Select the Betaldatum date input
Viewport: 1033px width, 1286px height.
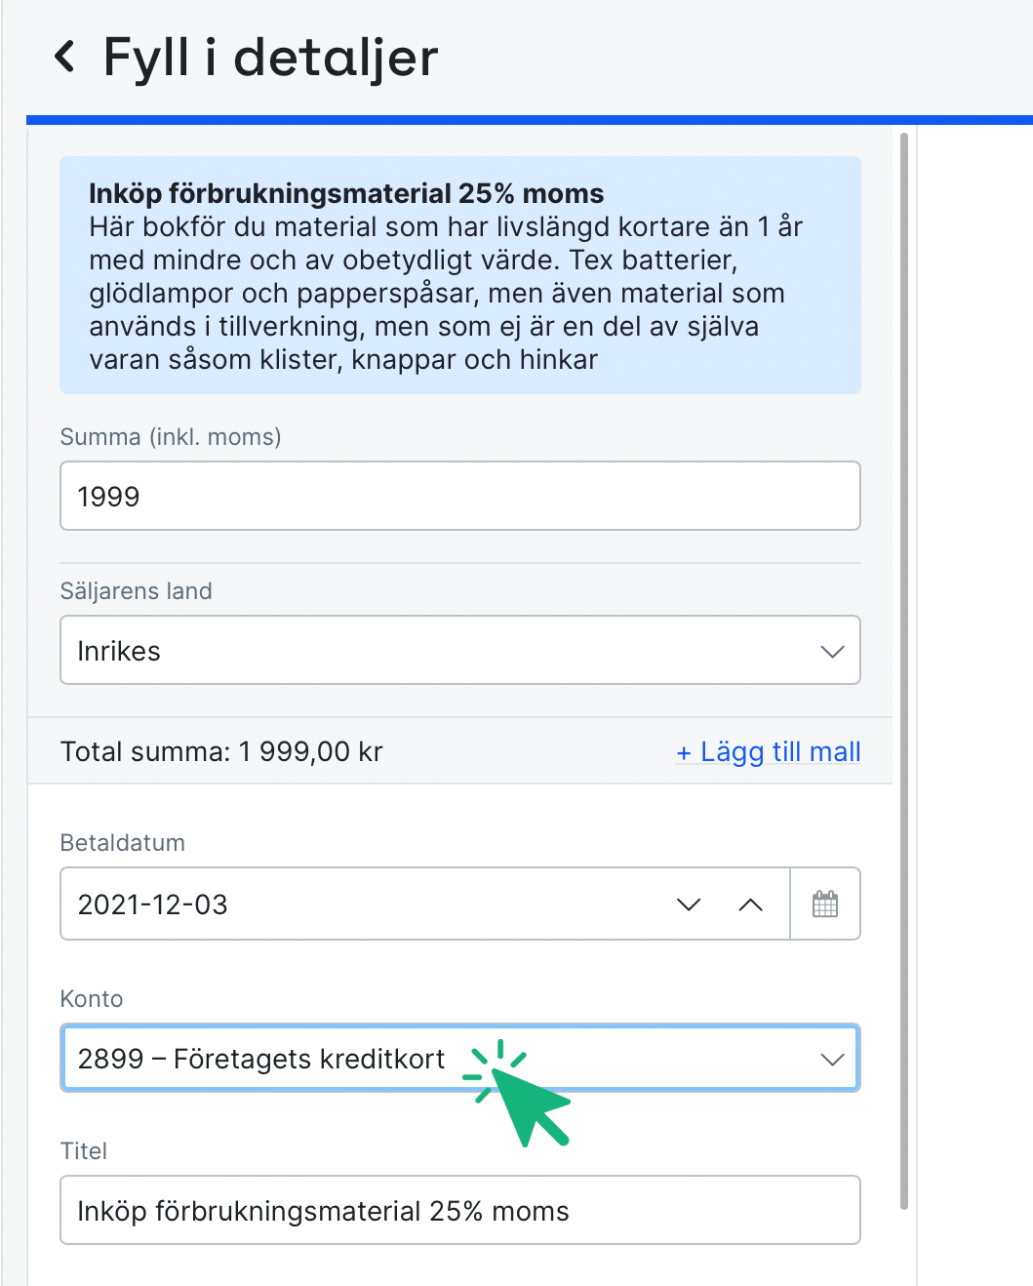coord(293,904)
